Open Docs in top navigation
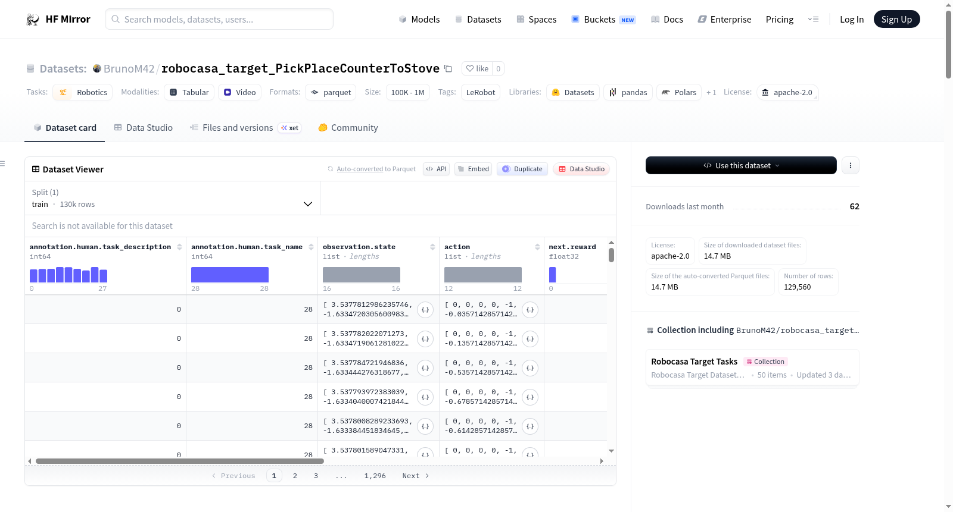 click(667, 19)
